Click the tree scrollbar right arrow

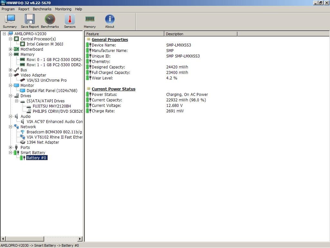coord(80,239)
